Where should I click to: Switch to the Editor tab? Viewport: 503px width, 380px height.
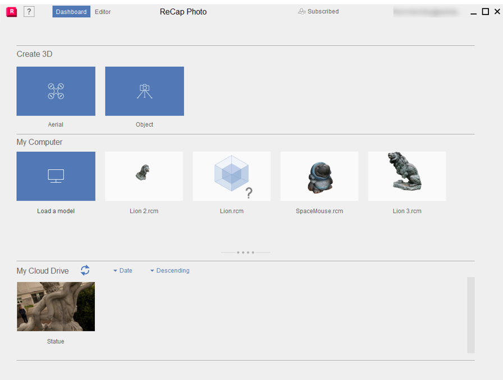103,12
